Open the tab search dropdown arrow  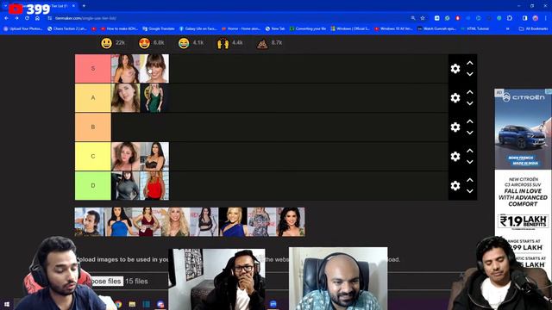point(5,6)
